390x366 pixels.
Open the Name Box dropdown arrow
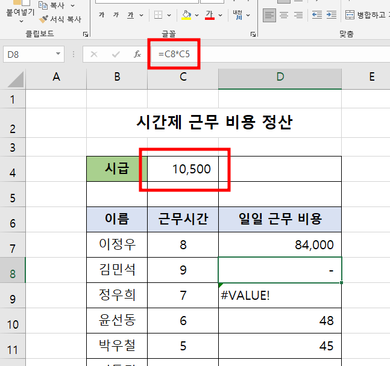click(x=58, y=54)
